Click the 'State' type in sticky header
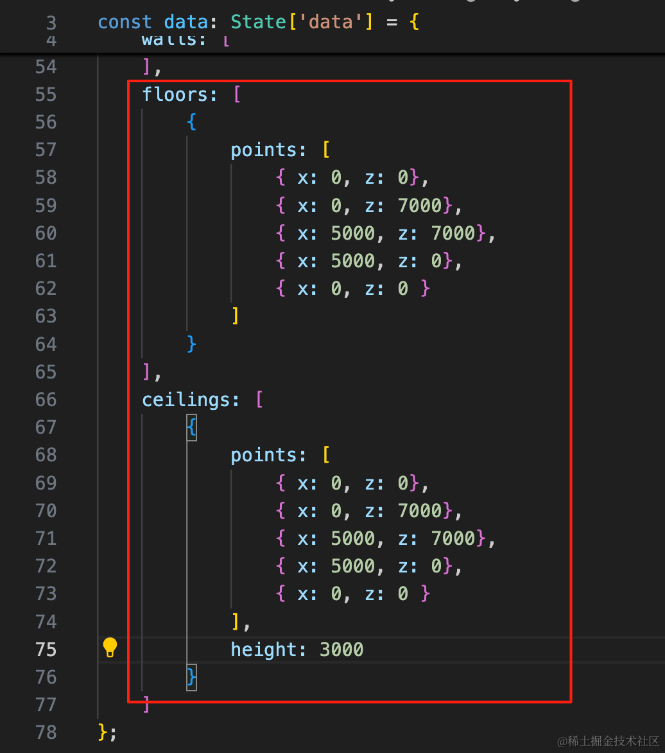 pyautogui.click(x=258, y=22)
